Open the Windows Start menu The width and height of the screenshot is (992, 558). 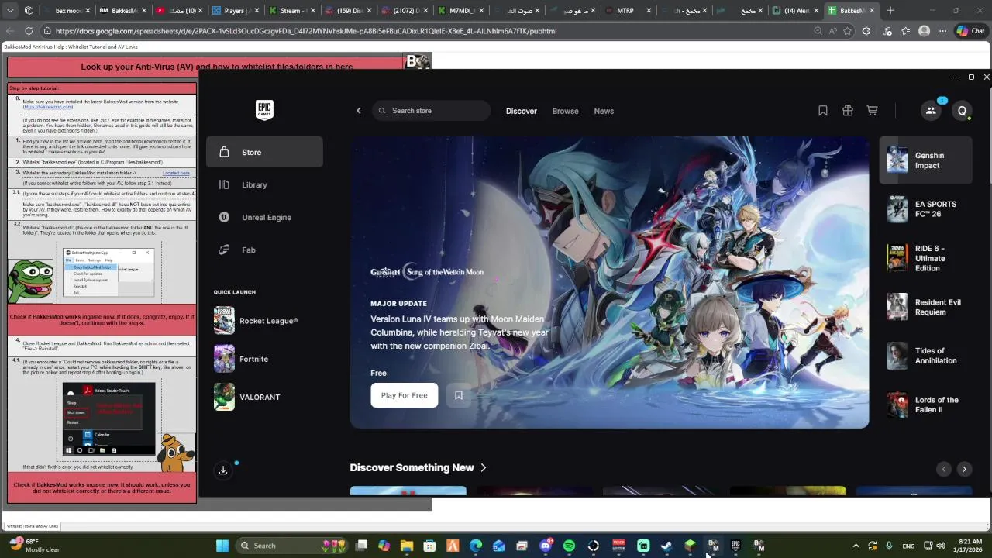coord(222,546)
